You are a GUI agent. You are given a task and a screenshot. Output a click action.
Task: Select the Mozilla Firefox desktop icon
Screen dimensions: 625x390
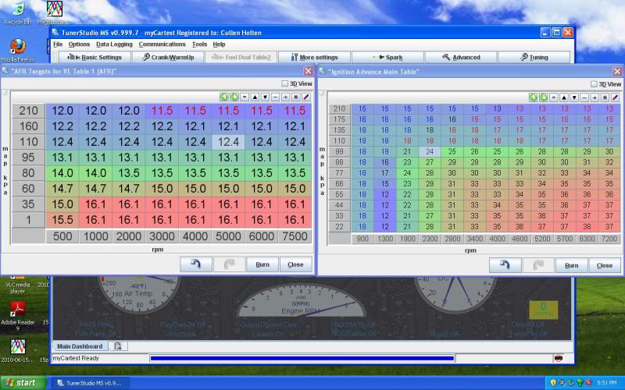17,50
